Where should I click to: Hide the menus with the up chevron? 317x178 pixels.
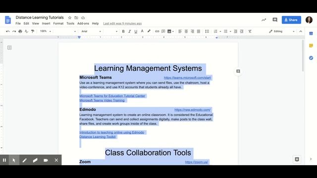[x=301, y=31]
